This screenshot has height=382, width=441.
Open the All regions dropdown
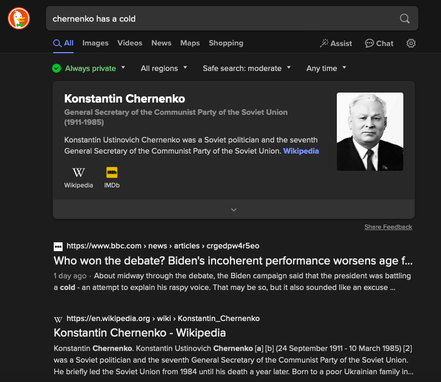click(164, 68)
